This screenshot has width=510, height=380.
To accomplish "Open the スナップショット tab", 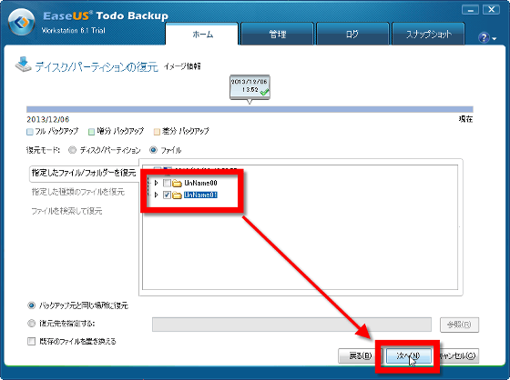I will [x=428, y=34].
